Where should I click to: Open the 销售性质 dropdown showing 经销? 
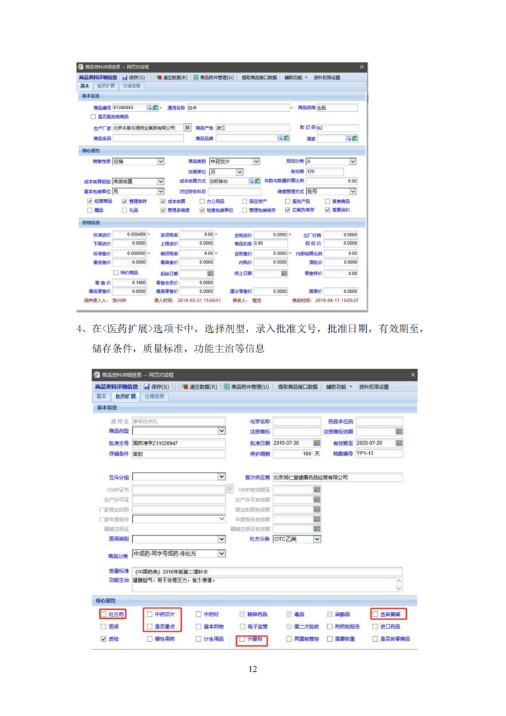pos(161,162)
